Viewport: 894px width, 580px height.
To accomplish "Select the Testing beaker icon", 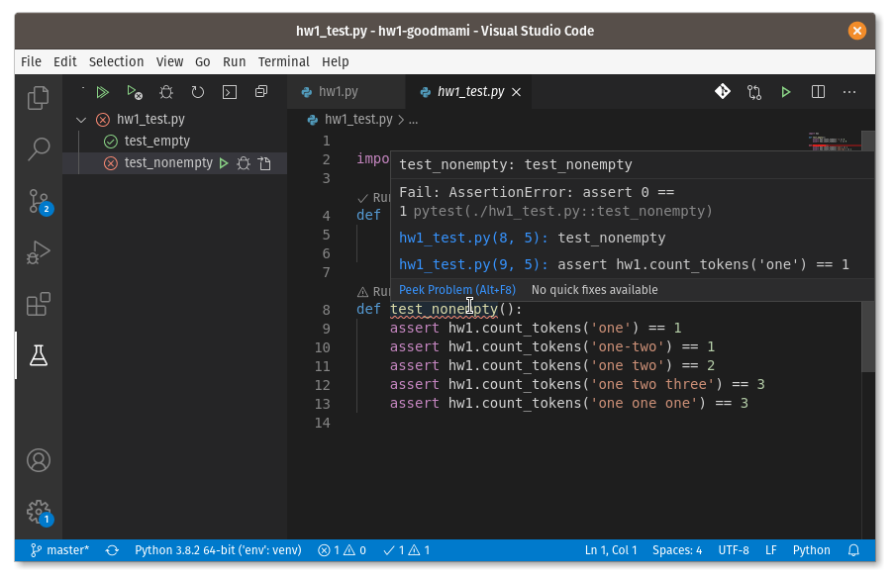I will 38,354.
